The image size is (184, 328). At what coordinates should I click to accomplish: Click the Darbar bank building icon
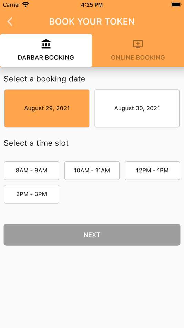46,44
